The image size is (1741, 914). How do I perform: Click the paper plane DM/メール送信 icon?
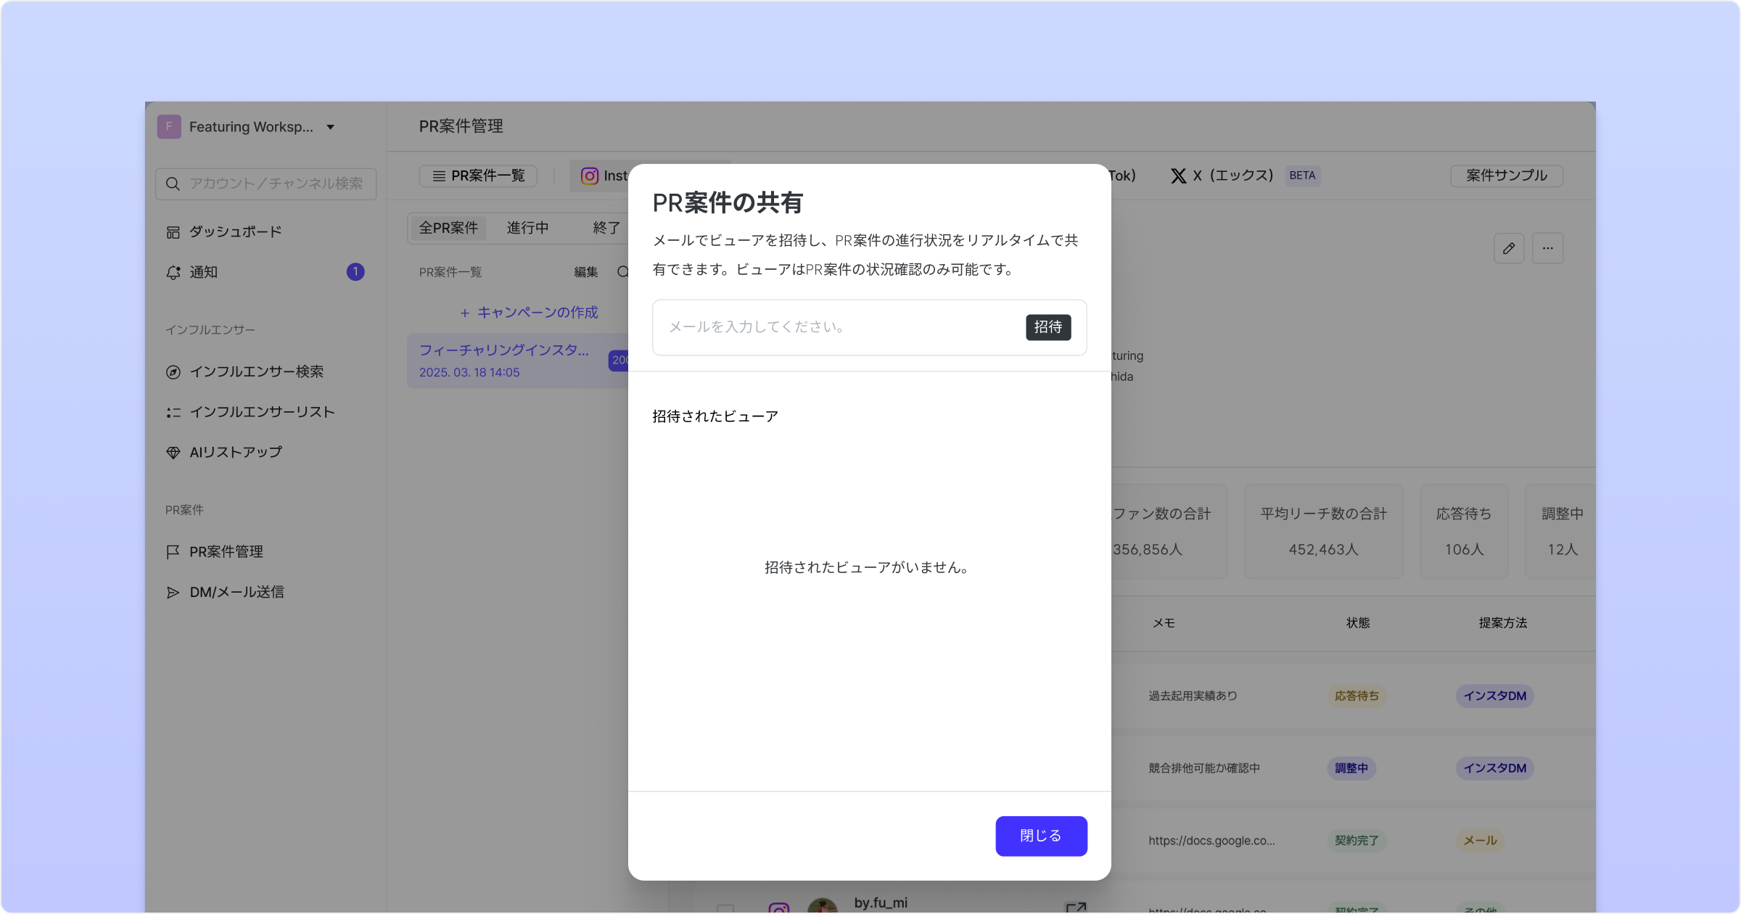pyautogui.click(x=173, y=593)
